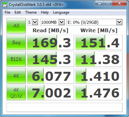Viewport: 129px width, 117px height.
Task: Click the Seq write result 151.4
Action: point(99,42)
